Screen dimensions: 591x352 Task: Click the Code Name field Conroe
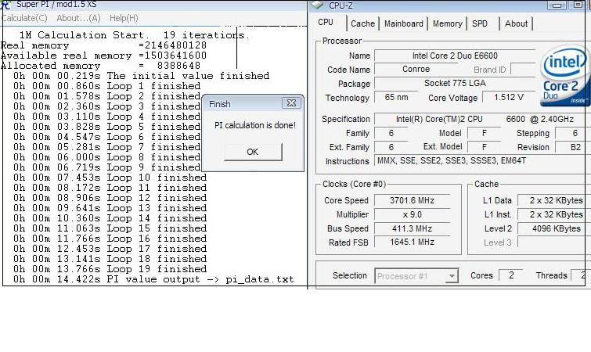(x=416, y=70)
